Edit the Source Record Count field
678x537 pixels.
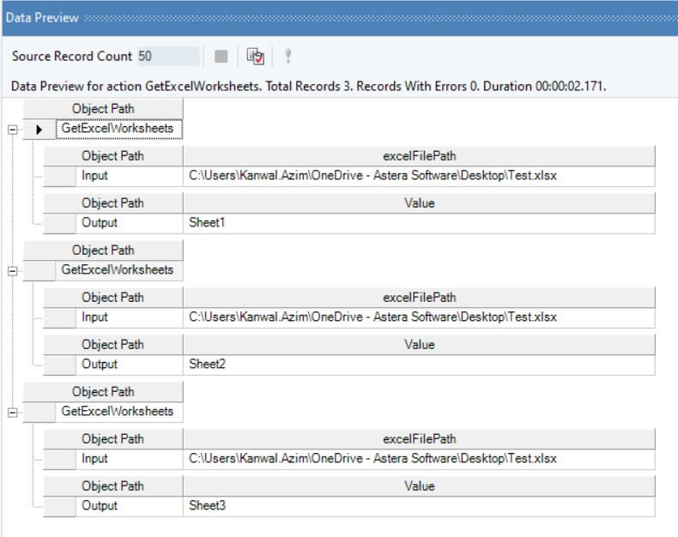[x=168, y=57]
